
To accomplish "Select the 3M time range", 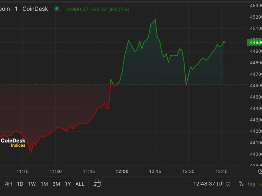I will [x=56, y=184].
